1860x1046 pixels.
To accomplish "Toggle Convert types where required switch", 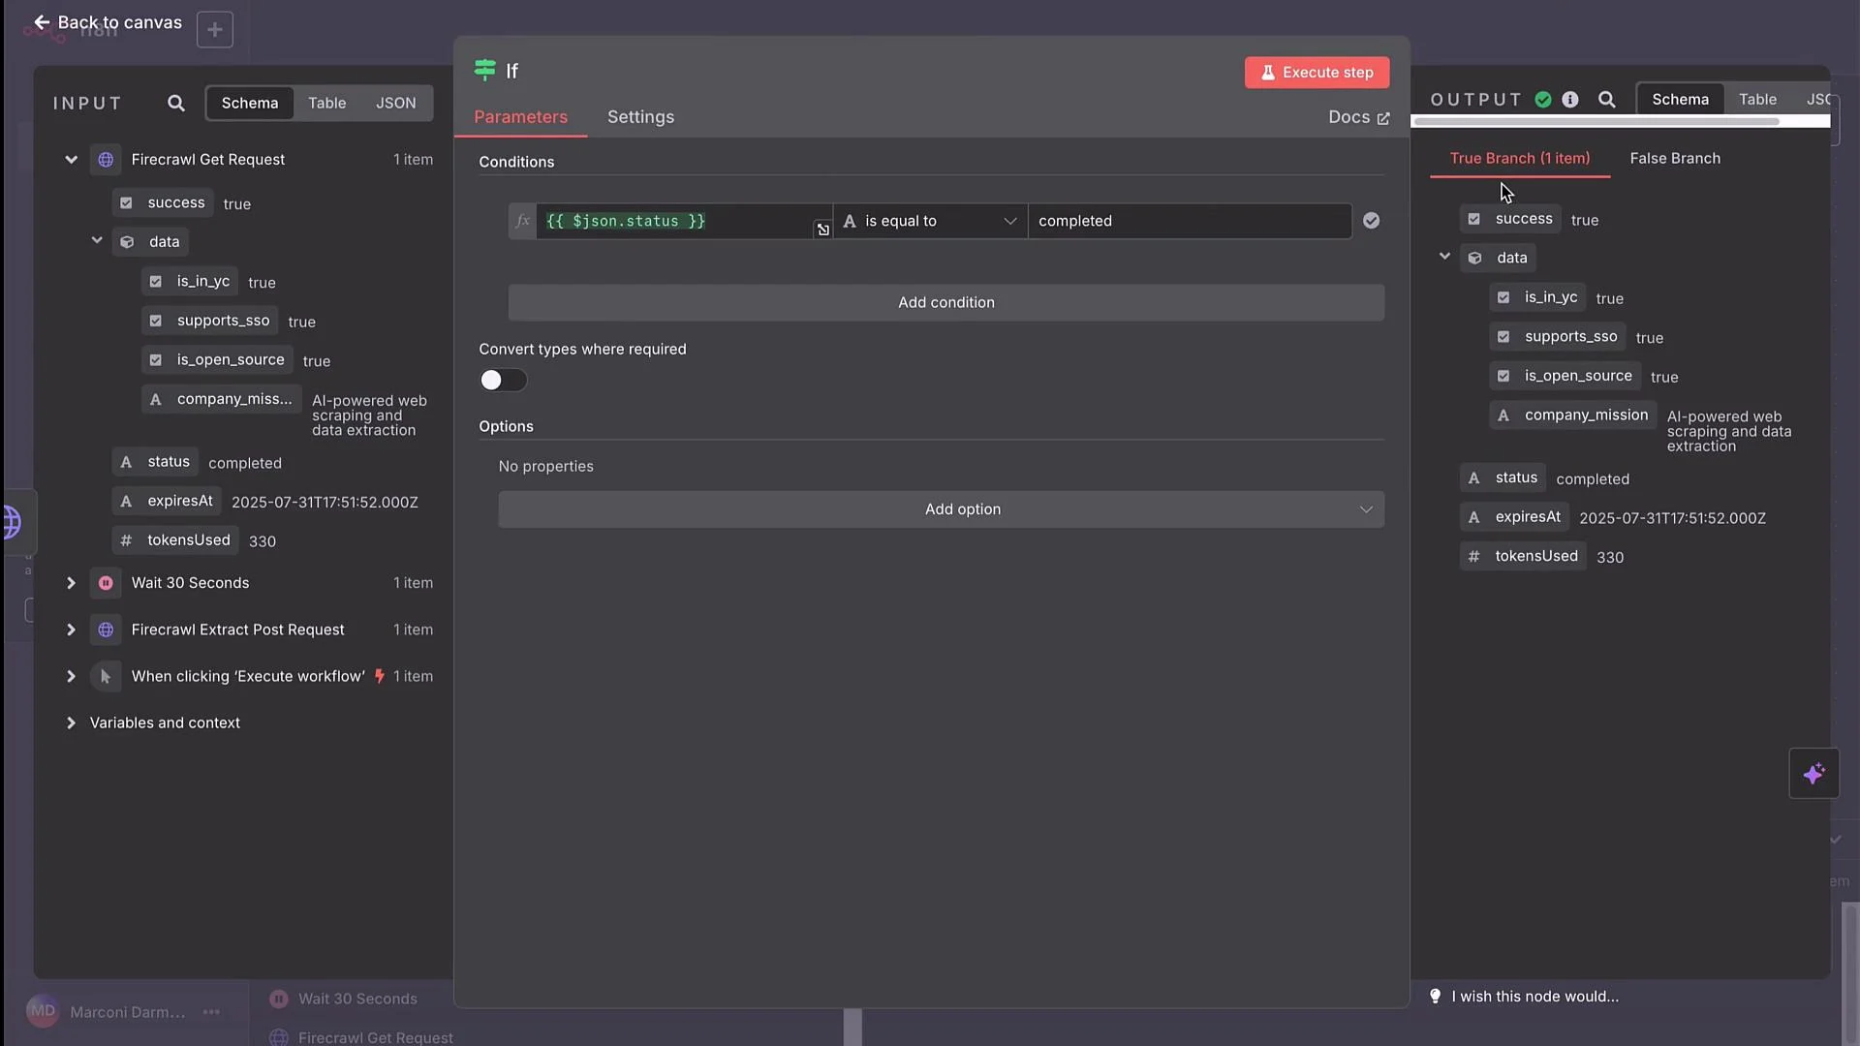I will [503, 381].
